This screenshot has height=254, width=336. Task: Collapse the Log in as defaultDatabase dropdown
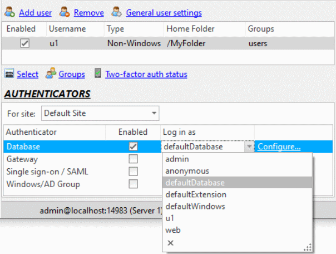248,147
